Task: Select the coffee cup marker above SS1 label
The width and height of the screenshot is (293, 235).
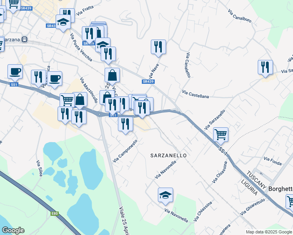Action: coord(15,72)
